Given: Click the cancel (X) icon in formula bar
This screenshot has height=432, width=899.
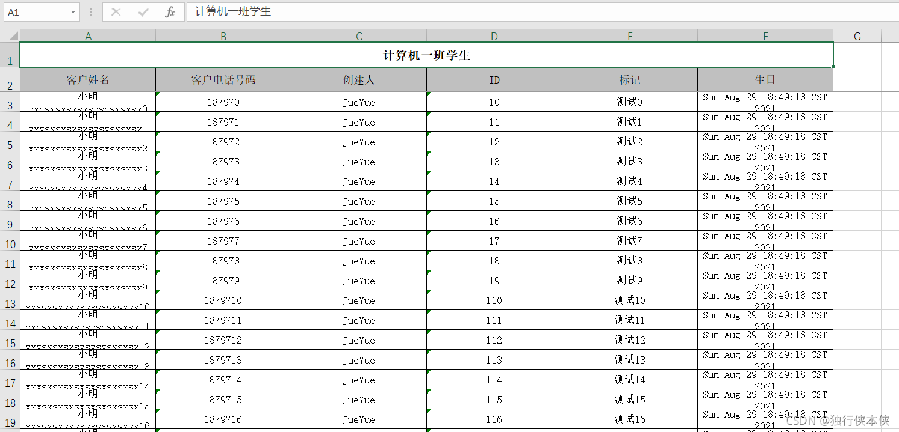Looking at the screenshot, I should (x=116, y=12).
